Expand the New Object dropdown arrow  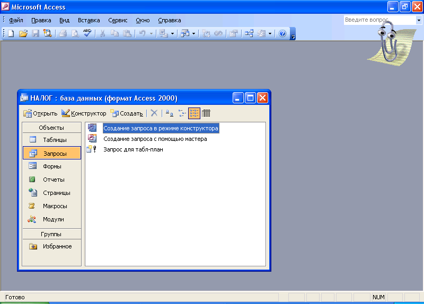click(x=270, y=33)
